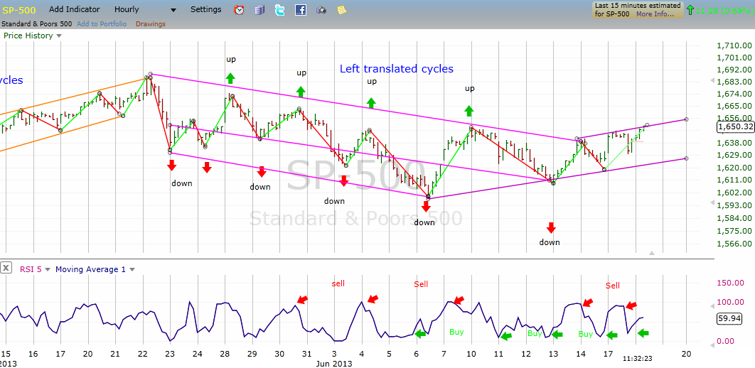Click the 'down' label below date 13

pyautogui.click(x=550, y=242)
